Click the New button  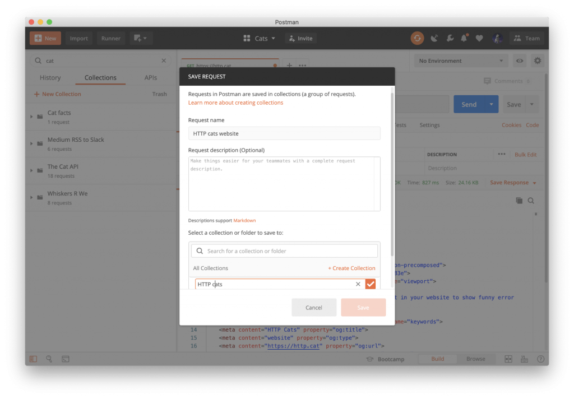click(x=45, y=38)
